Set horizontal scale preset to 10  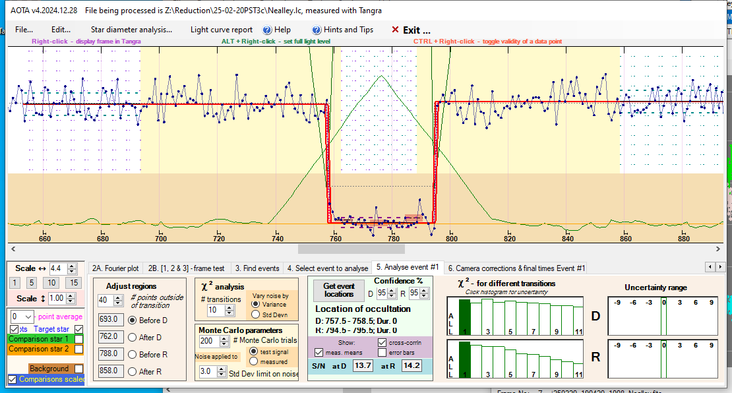[51, 282]
